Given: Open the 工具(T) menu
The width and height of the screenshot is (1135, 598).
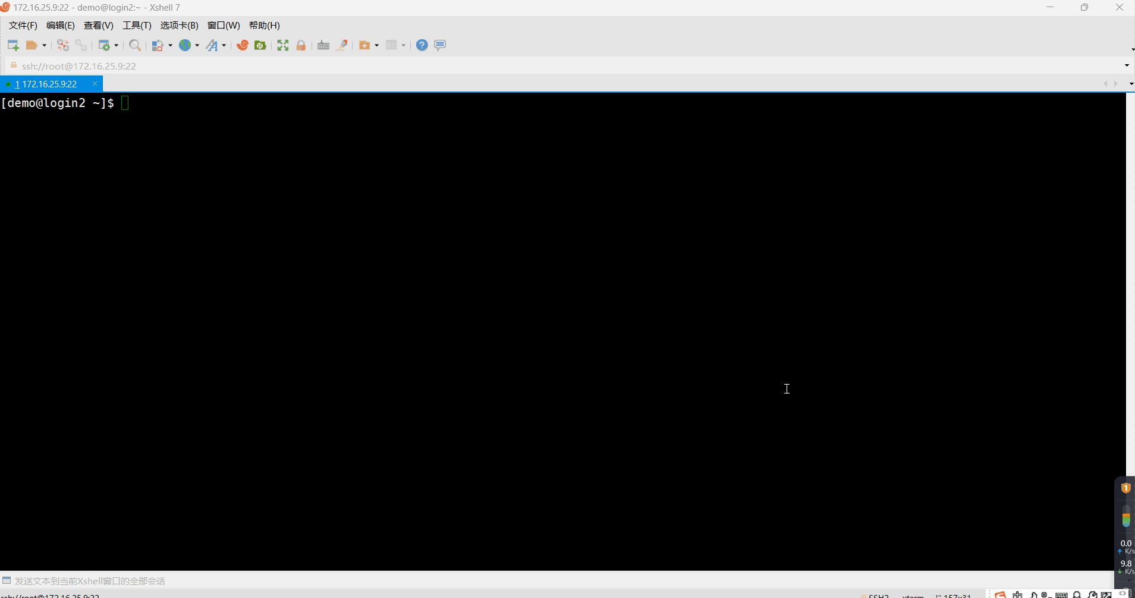Looking at the screenshot, I should click(137, 26).
